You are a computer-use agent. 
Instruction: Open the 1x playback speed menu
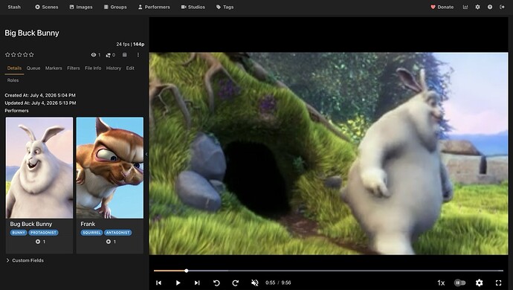click(441, 283)
